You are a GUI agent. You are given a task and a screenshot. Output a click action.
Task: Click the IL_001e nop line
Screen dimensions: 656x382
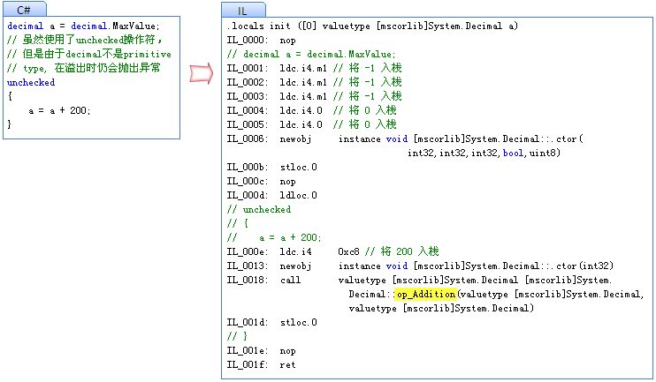pos(262,351)
